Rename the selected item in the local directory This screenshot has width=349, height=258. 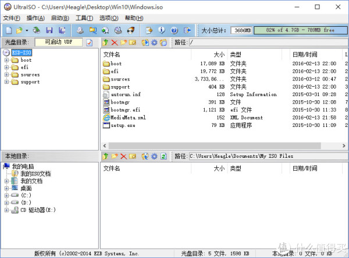[133, 156]
